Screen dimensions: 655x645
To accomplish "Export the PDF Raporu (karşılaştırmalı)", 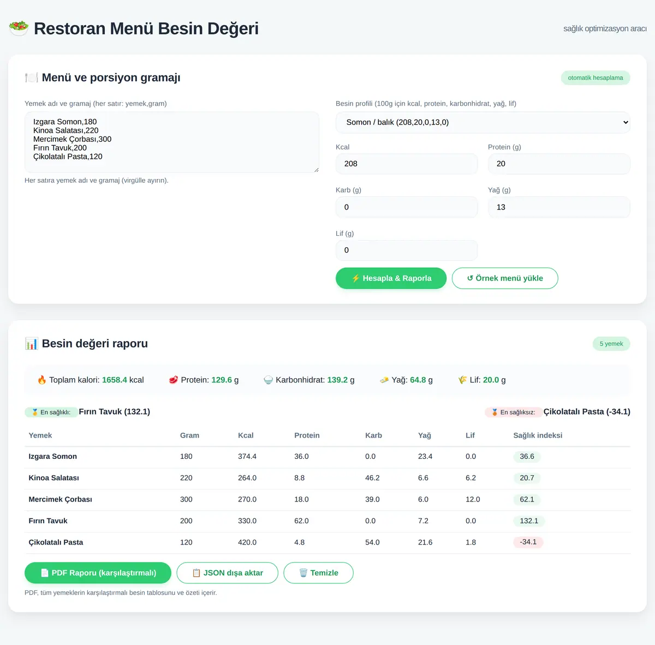I will pyautogui.click(x=98, y=573).
